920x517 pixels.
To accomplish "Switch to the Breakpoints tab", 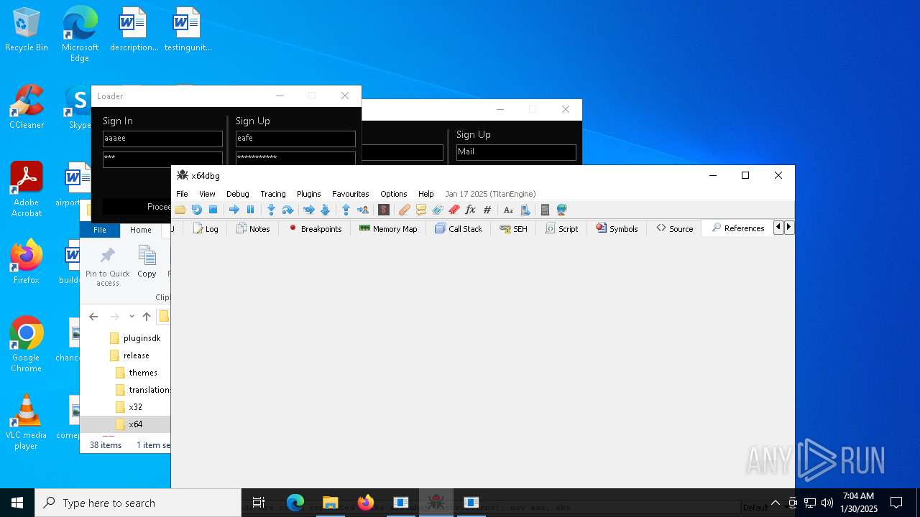I will tap(315, 228).
